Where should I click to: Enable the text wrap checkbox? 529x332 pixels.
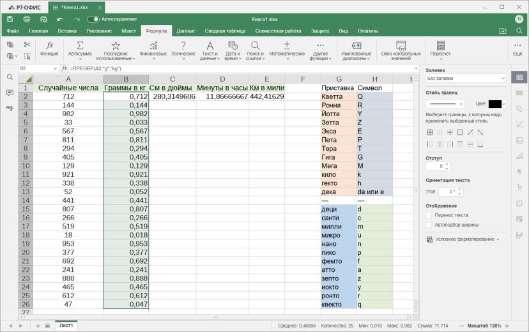click(429, 215)
